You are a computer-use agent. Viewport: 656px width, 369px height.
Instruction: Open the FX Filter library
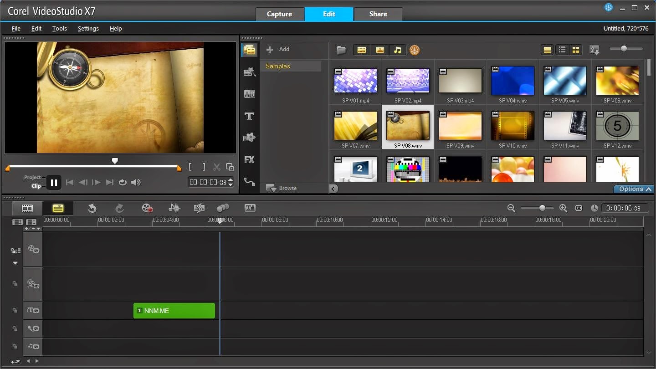coord(249,160)
